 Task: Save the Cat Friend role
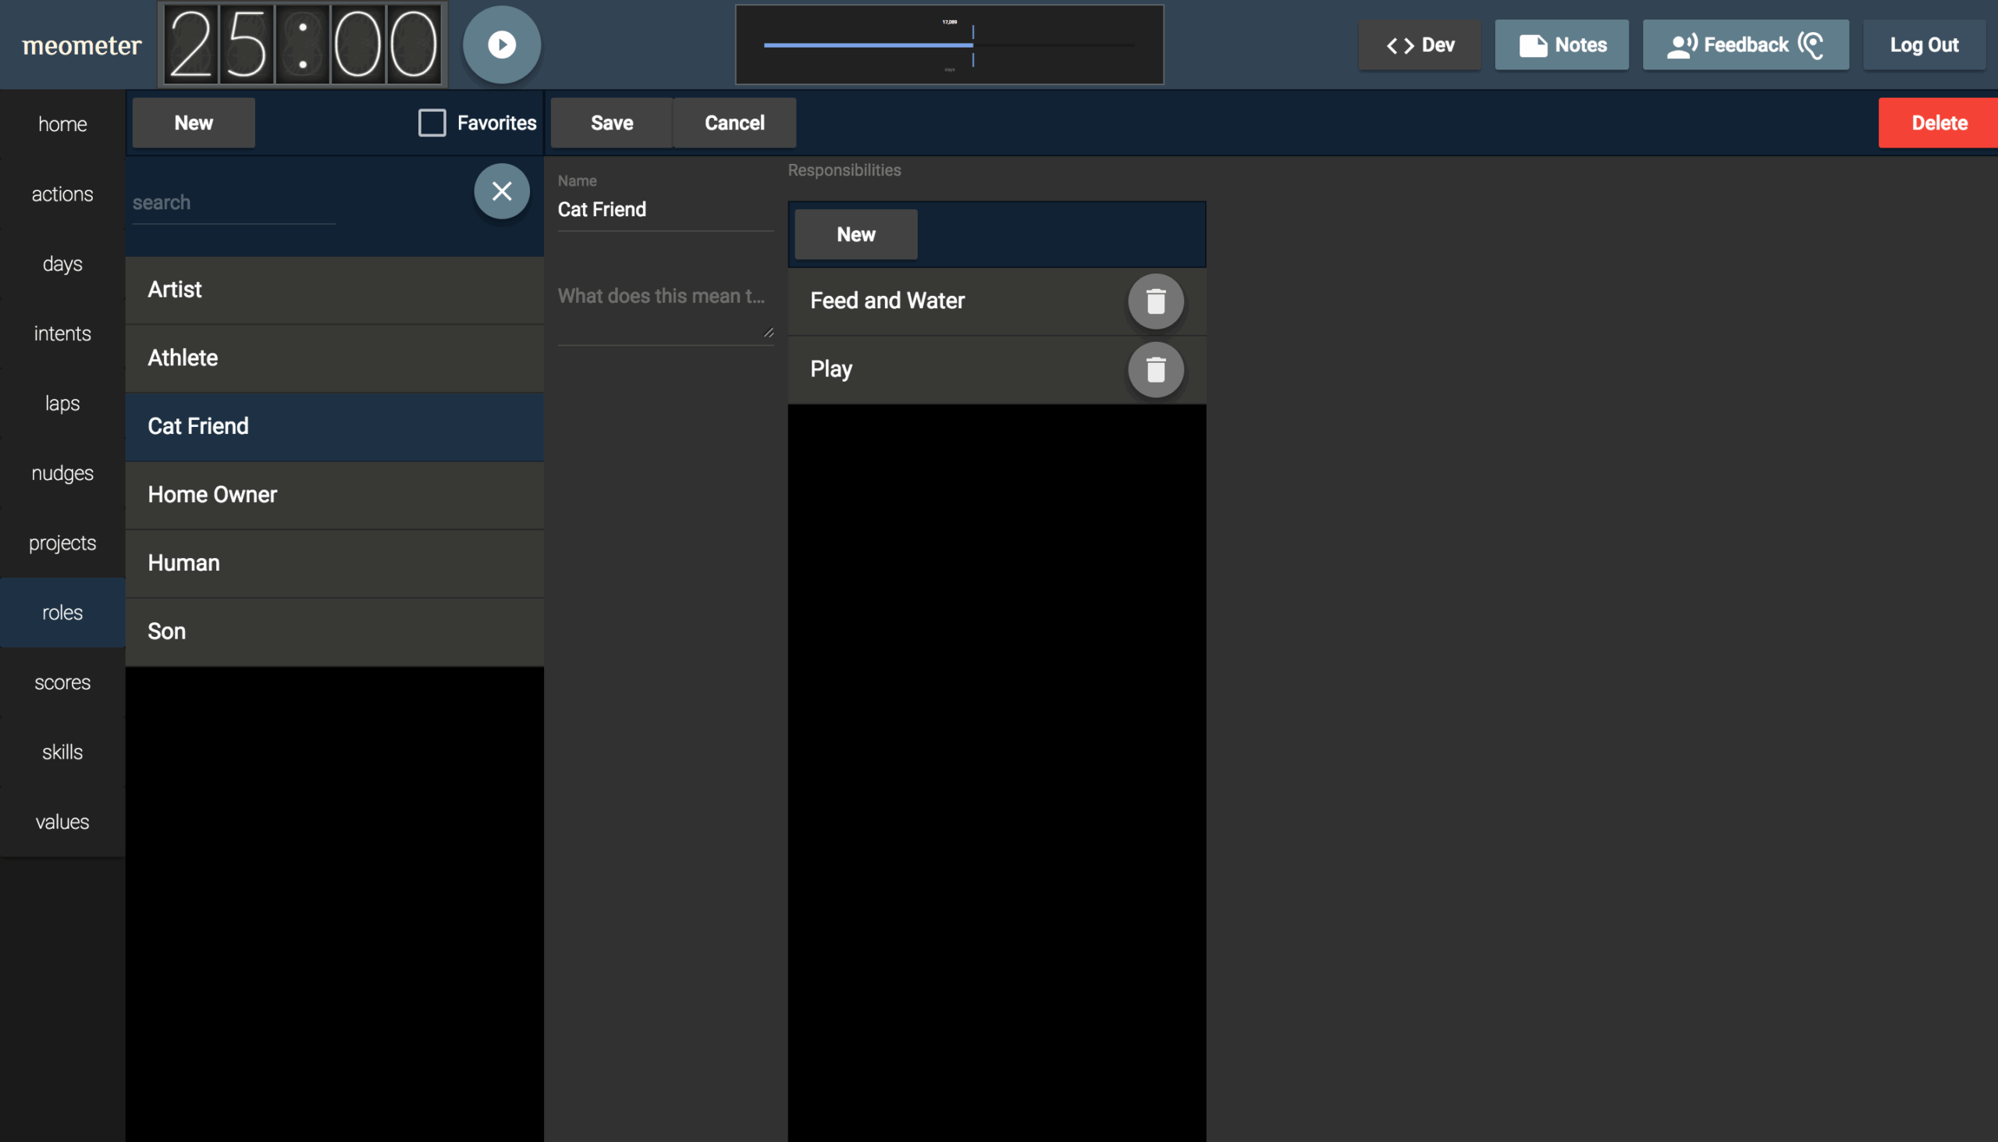[x=612, y=123]
